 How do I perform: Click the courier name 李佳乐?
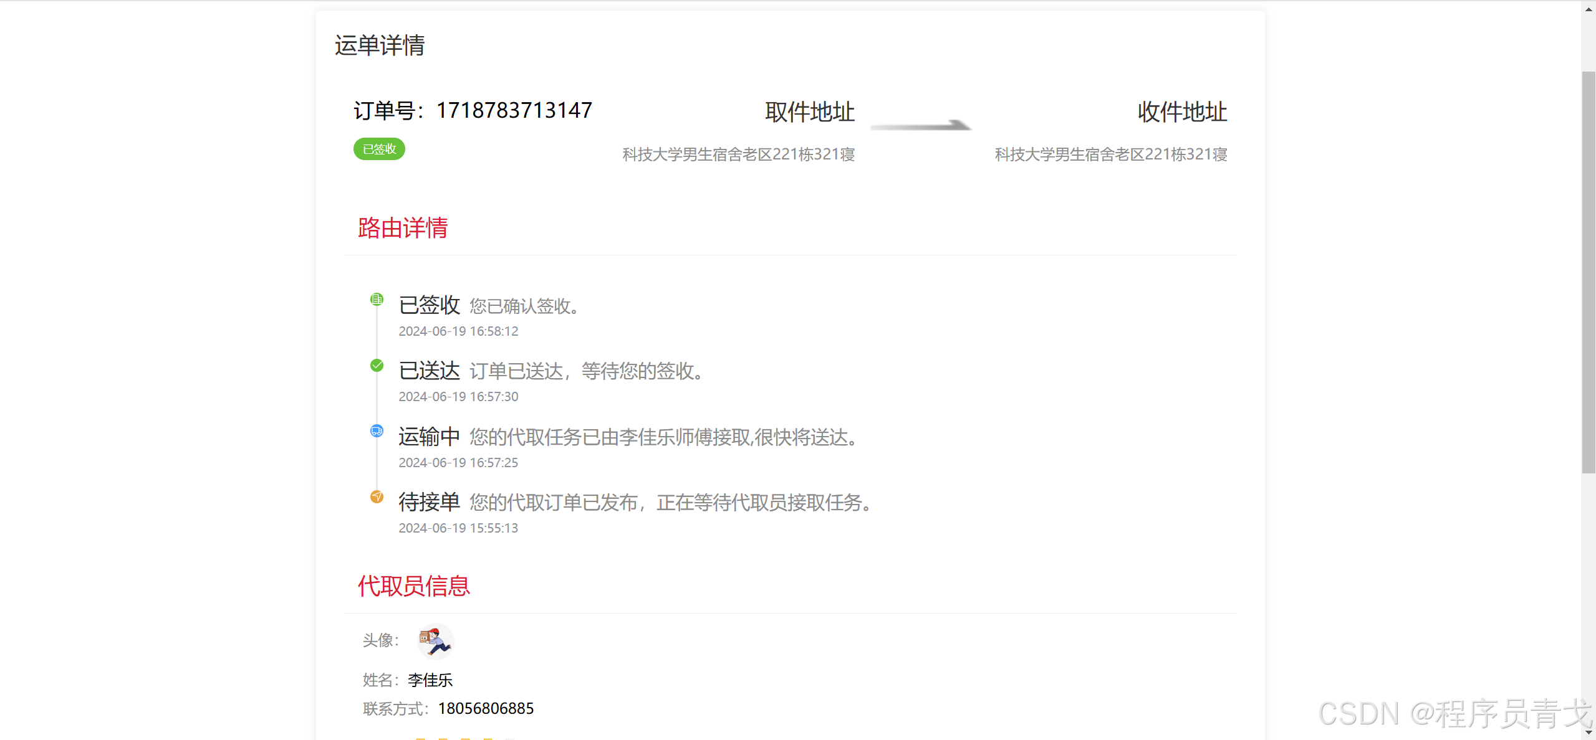tap(430, 680)
